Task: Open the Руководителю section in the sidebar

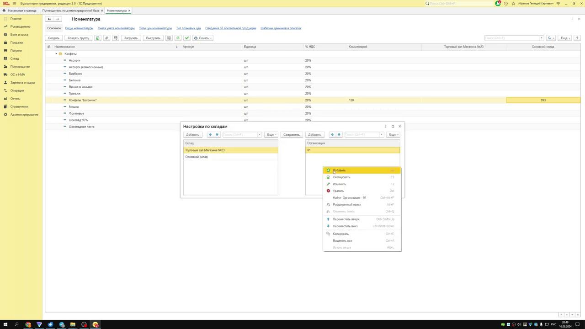Action: point(20,27)
